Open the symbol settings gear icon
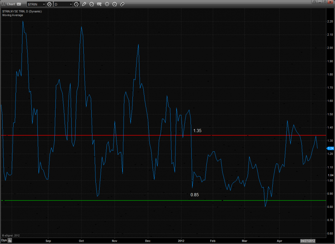335x244 pixels. 49,4
